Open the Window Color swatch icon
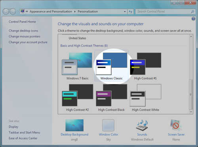 pos(108,125)
